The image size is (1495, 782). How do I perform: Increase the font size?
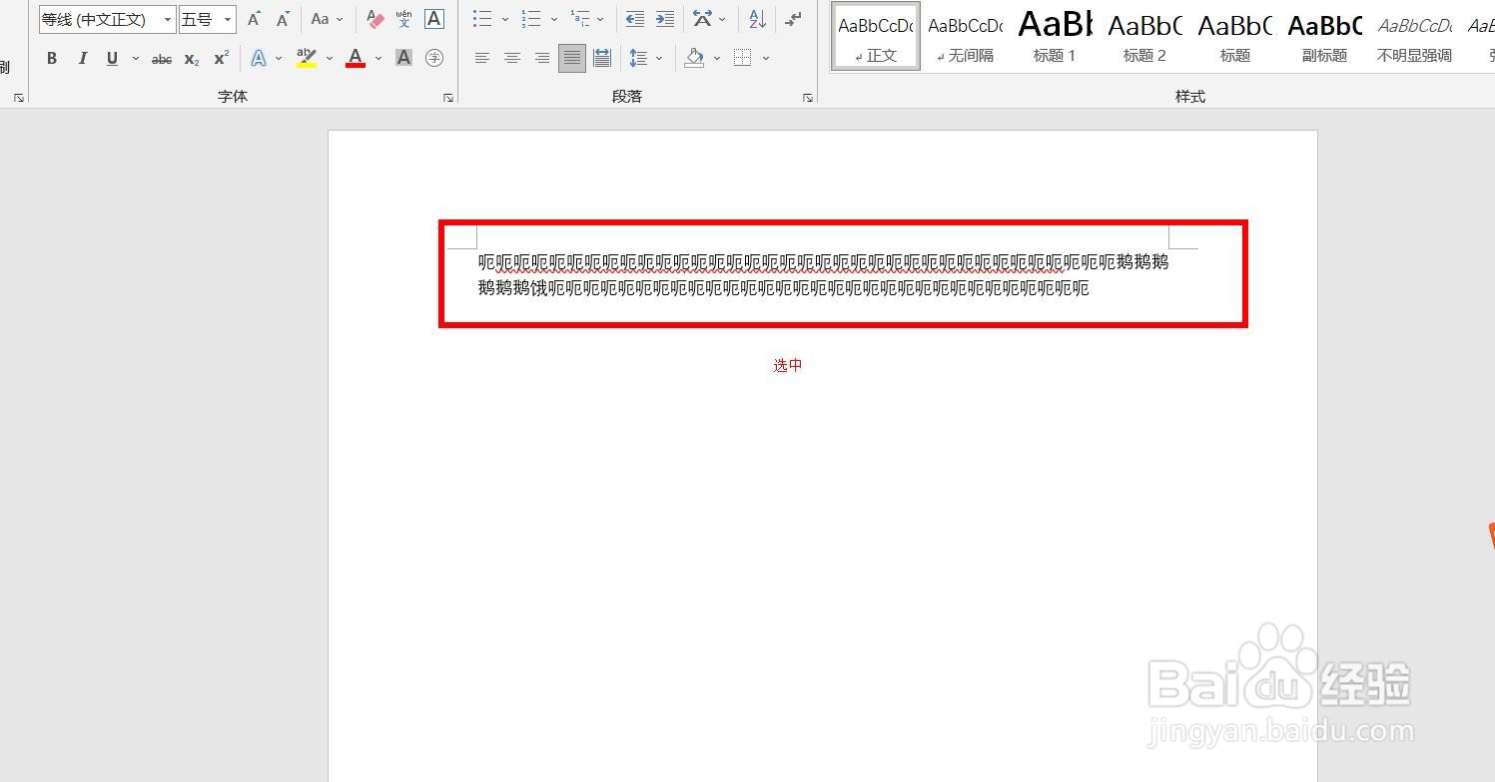tap(255, 19)
